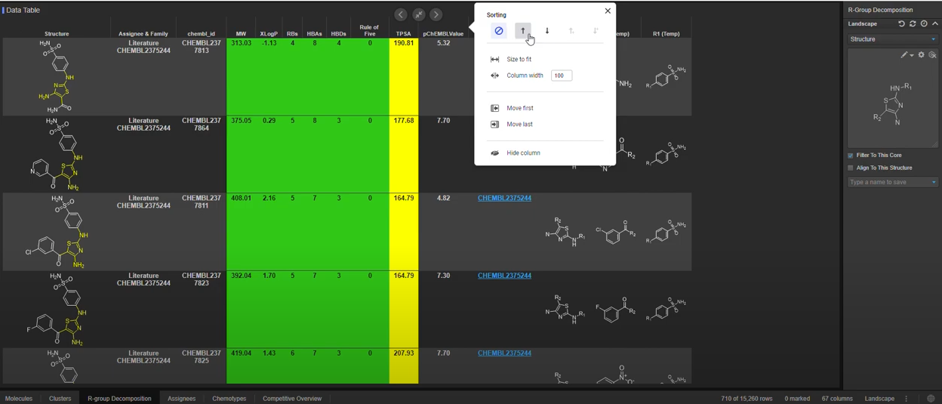Click the pChEMBL value 5.32
942x404 pixels.
tap(443, 43)
